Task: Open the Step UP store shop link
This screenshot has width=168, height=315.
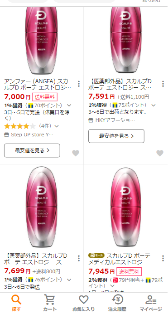Action: click(29, 135)
